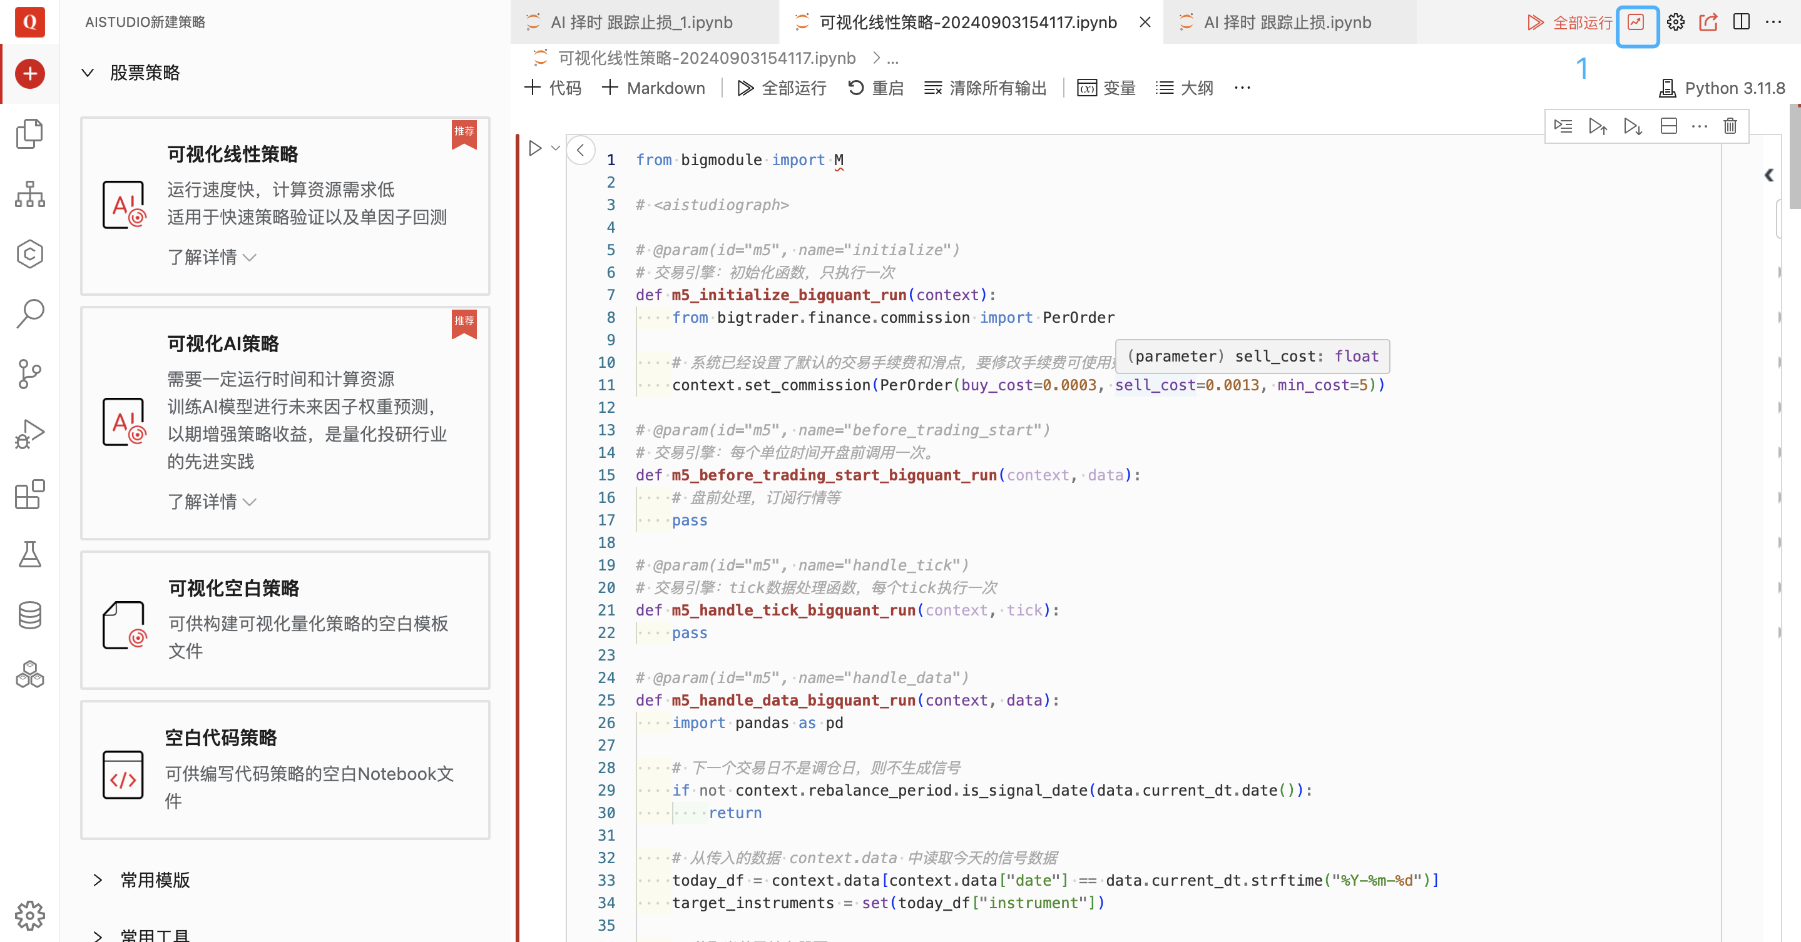Image resolution: width=1801 pixels, height=942 pixels.
Task: Open the flask testing icon
Action: pos(30,554)
